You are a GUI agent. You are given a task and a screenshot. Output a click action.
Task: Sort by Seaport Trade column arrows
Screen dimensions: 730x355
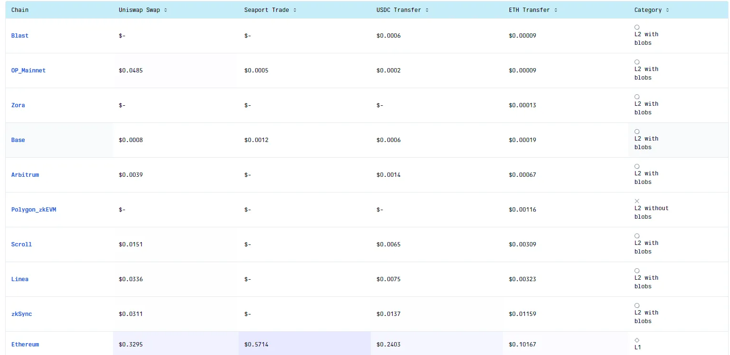pyautogui.click(x=295, y=10)
